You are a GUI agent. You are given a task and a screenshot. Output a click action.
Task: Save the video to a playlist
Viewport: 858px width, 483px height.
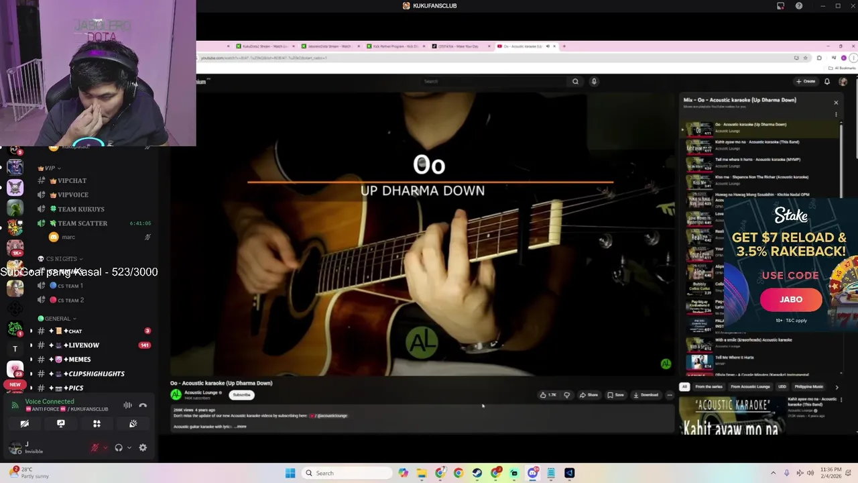pos(615,395)
